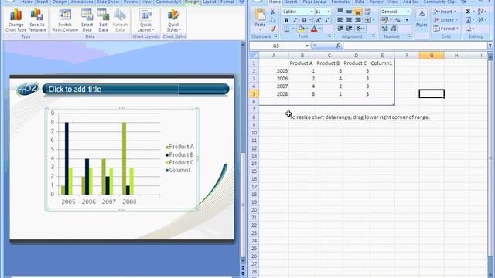Click the Copy icon in Excel clipboard group
Image resolution: width=495 pixels, height=278 pixels.
pyautogui.click(x=273, y=20)
